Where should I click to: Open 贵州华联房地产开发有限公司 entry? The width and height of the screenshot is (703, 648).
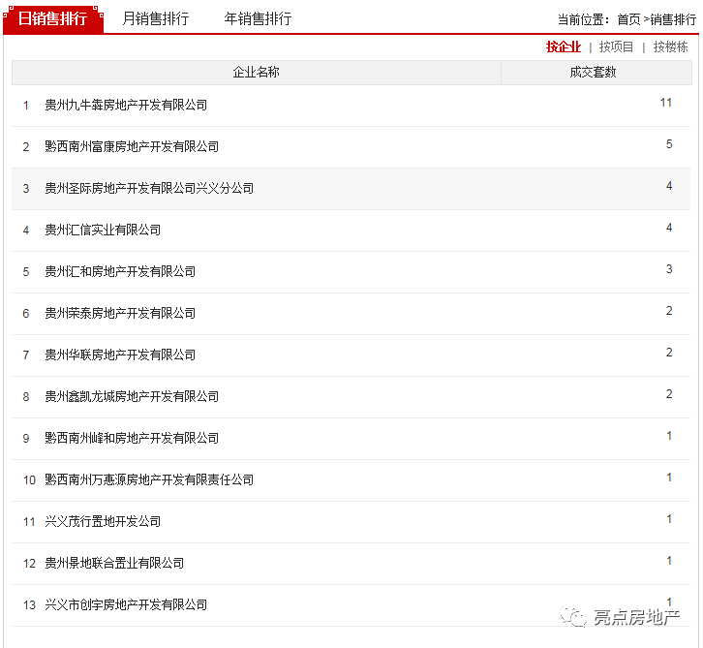(120, 355)
